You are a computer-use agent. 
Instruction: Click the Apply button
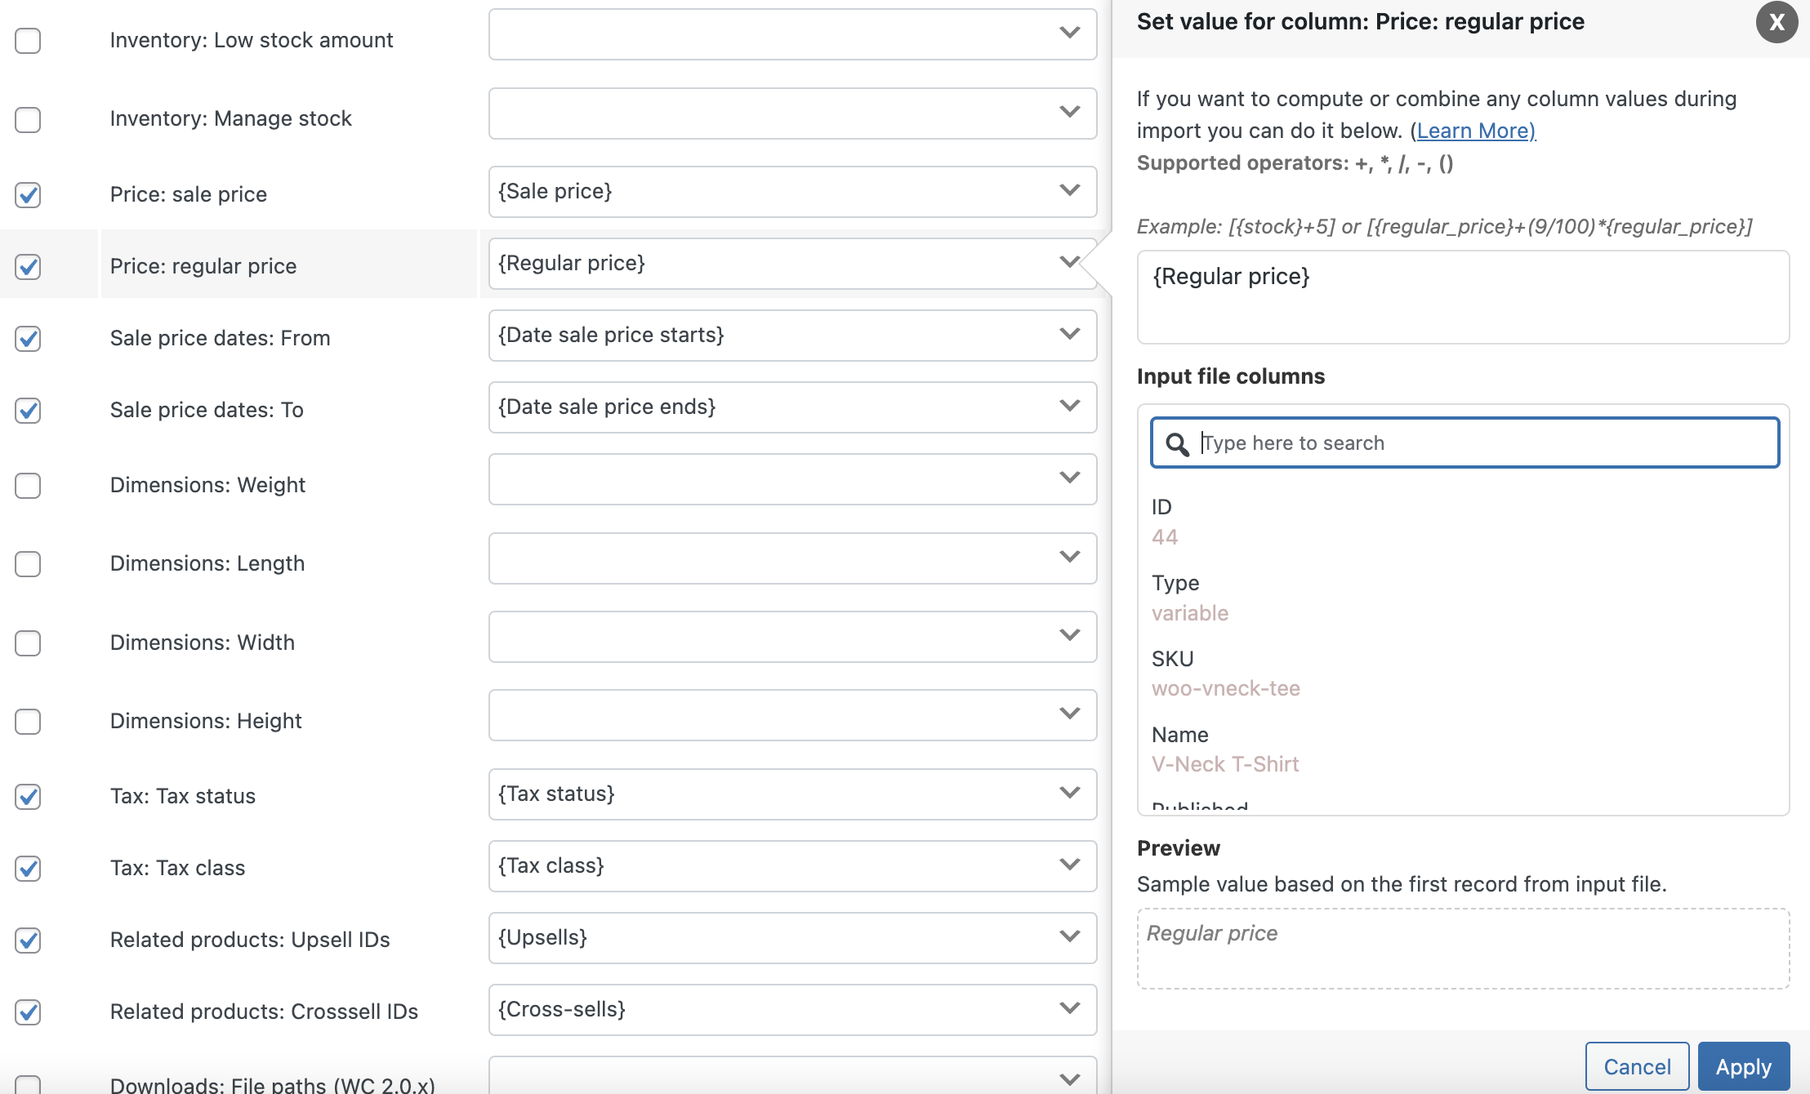[x=1744, y=1066]
